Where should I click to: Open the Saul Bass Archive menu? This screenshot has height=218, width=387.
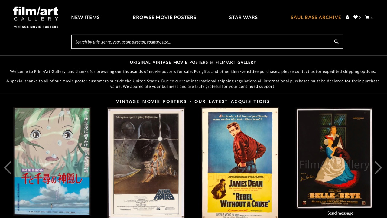pyautogui.click(x=316, y=18)
